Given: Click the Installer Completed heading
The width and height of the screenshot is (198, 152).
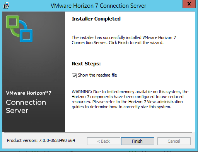Looking at the screenshot, I should tap(96, 19).
